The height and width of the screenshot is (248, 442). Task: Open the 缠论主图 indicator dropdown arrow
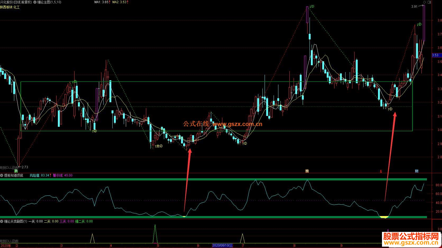pos(35,2)
